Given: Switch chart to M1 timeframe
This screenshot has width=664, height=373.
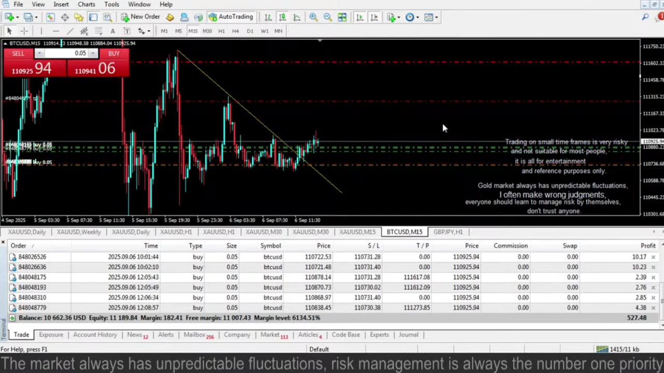Looking at the screenshot, I should click(x=164, y=31).
